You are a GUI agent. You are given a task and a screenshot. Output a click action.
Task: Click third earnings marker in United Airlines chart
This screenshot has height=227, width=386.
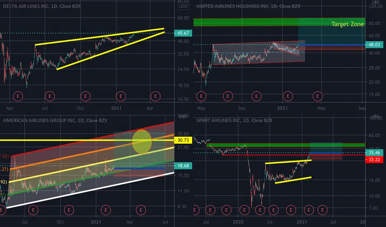tap(256, 96)
